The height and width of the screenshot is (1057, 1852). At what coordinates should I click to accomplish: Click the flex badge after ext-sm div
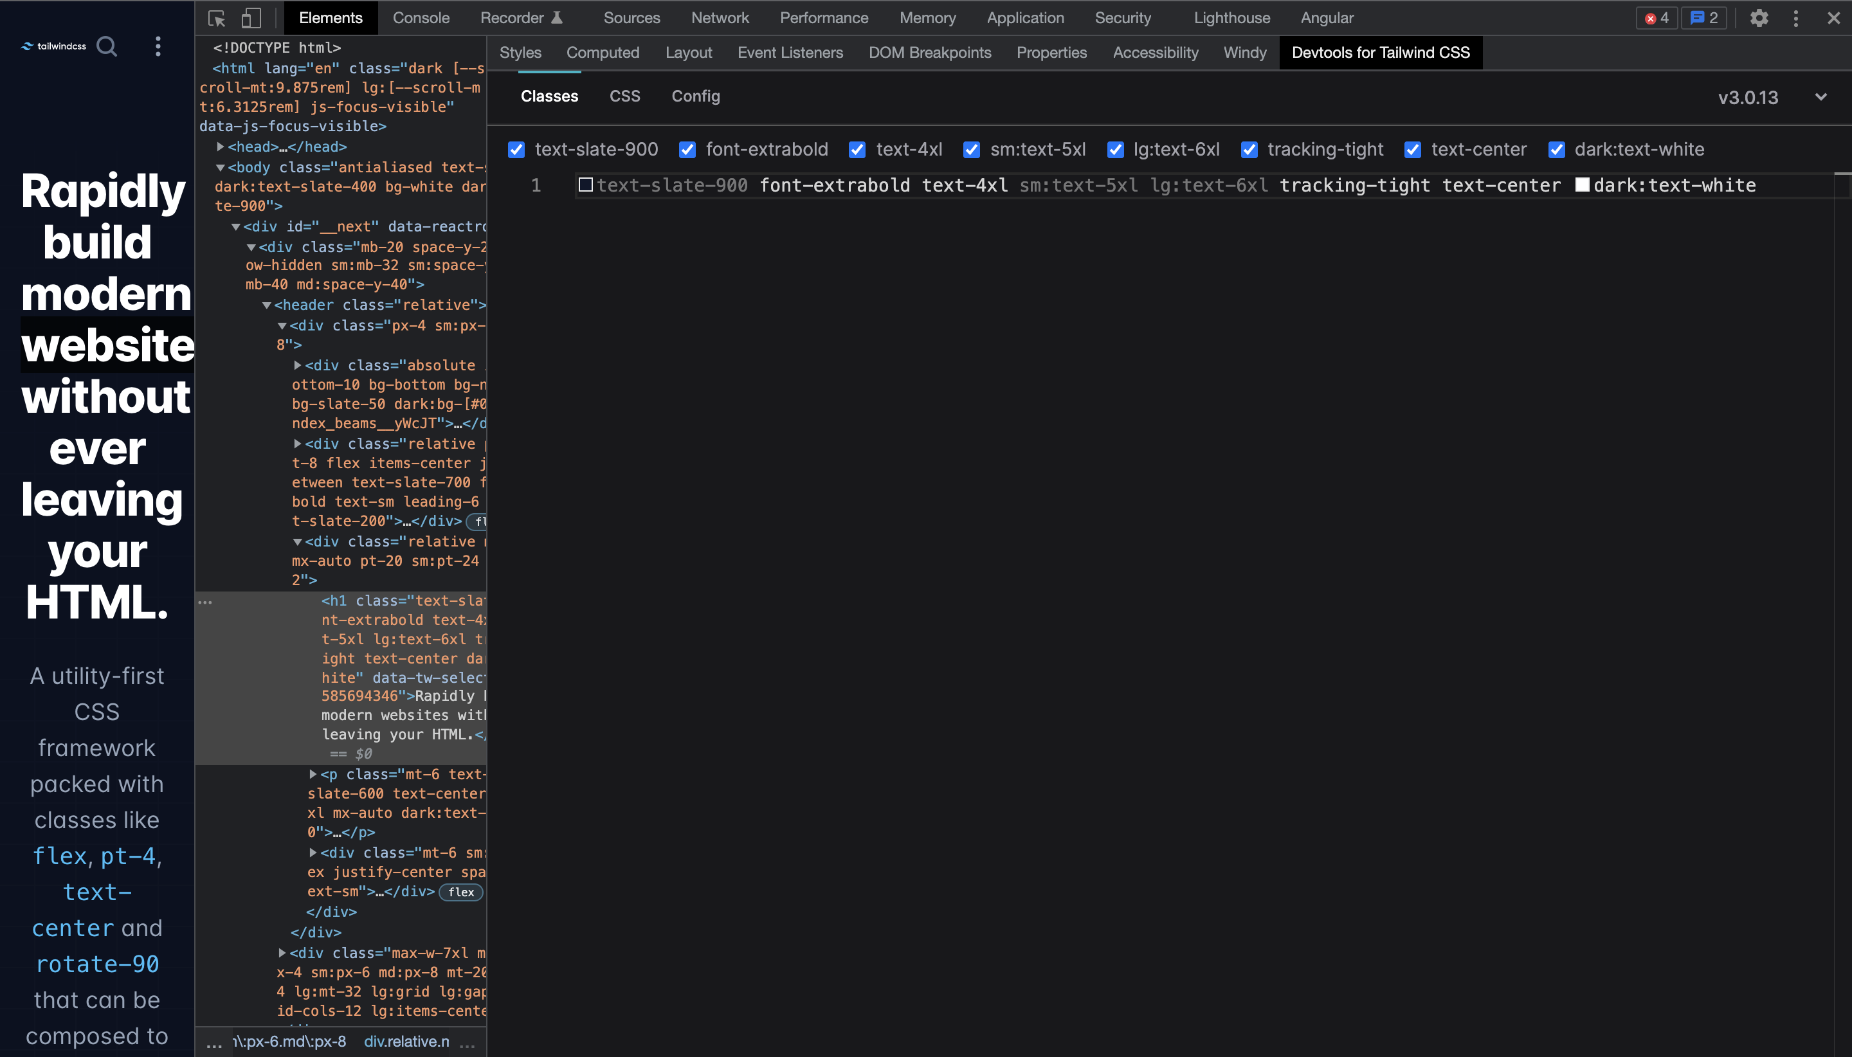pyautogui.click(x=461, y=892)
